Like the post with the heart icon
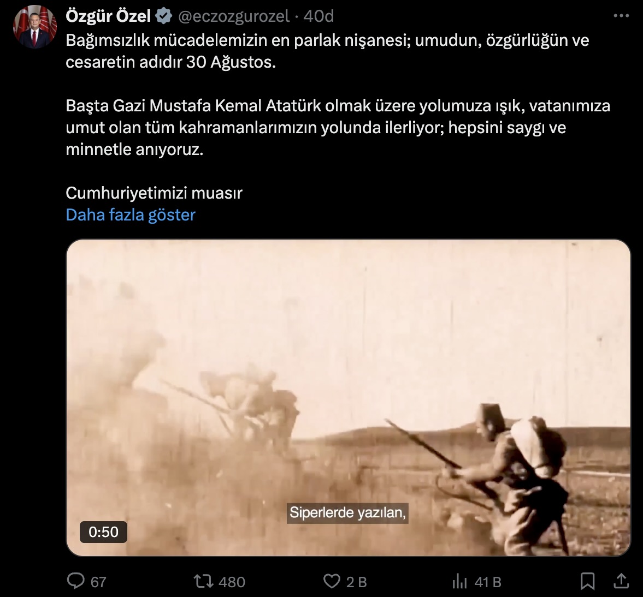 (332, 581)
